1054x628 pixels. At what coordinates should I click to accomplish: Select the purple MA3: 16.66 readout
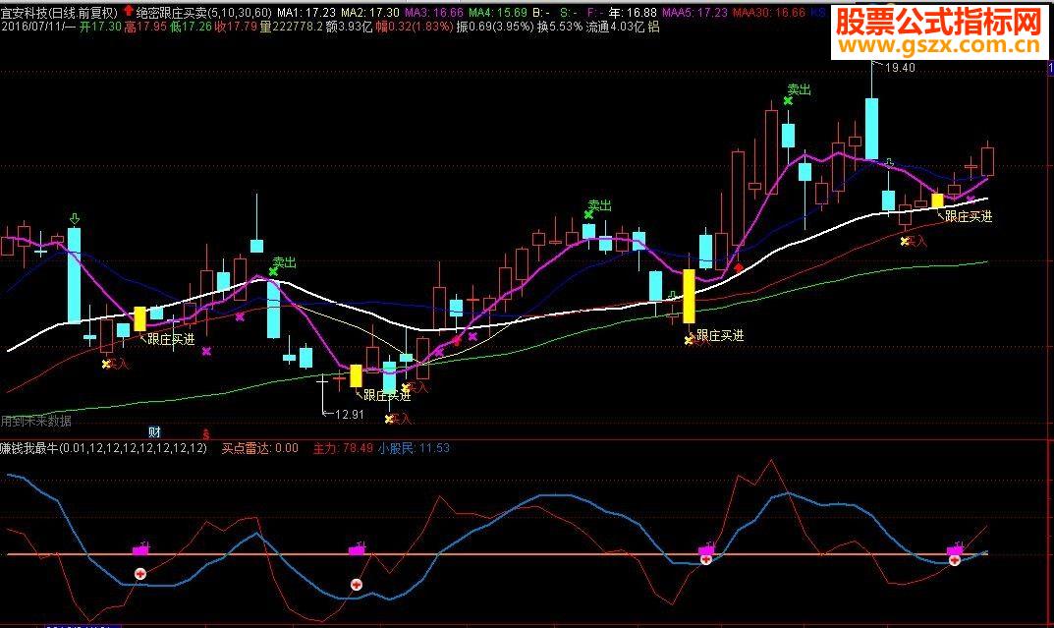click(433, 12)
